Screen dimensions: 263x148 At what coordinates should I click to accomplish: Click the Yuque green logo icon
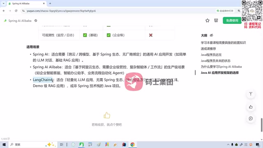[x=5, y=21]
